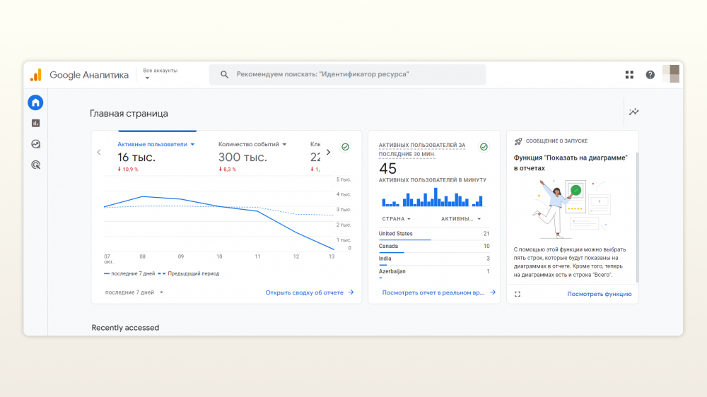Viewport: 707px width, 397px height.
Task: Click the search magnifier icon
Action: [x=224, y=75]
